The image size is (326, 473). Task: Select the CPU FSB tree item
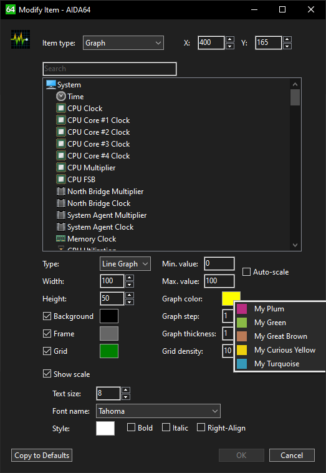pyautogui.click(x=82, y=180)
